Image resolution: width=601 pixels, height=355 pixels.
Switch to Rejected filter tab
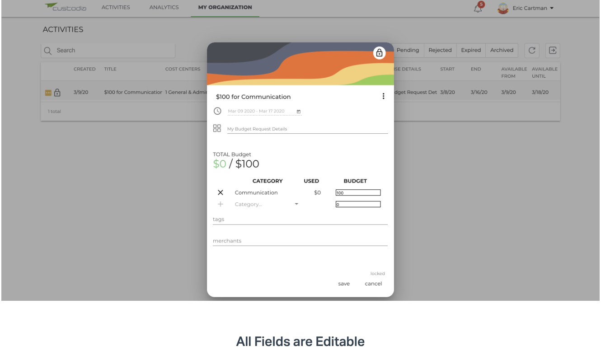440,50
